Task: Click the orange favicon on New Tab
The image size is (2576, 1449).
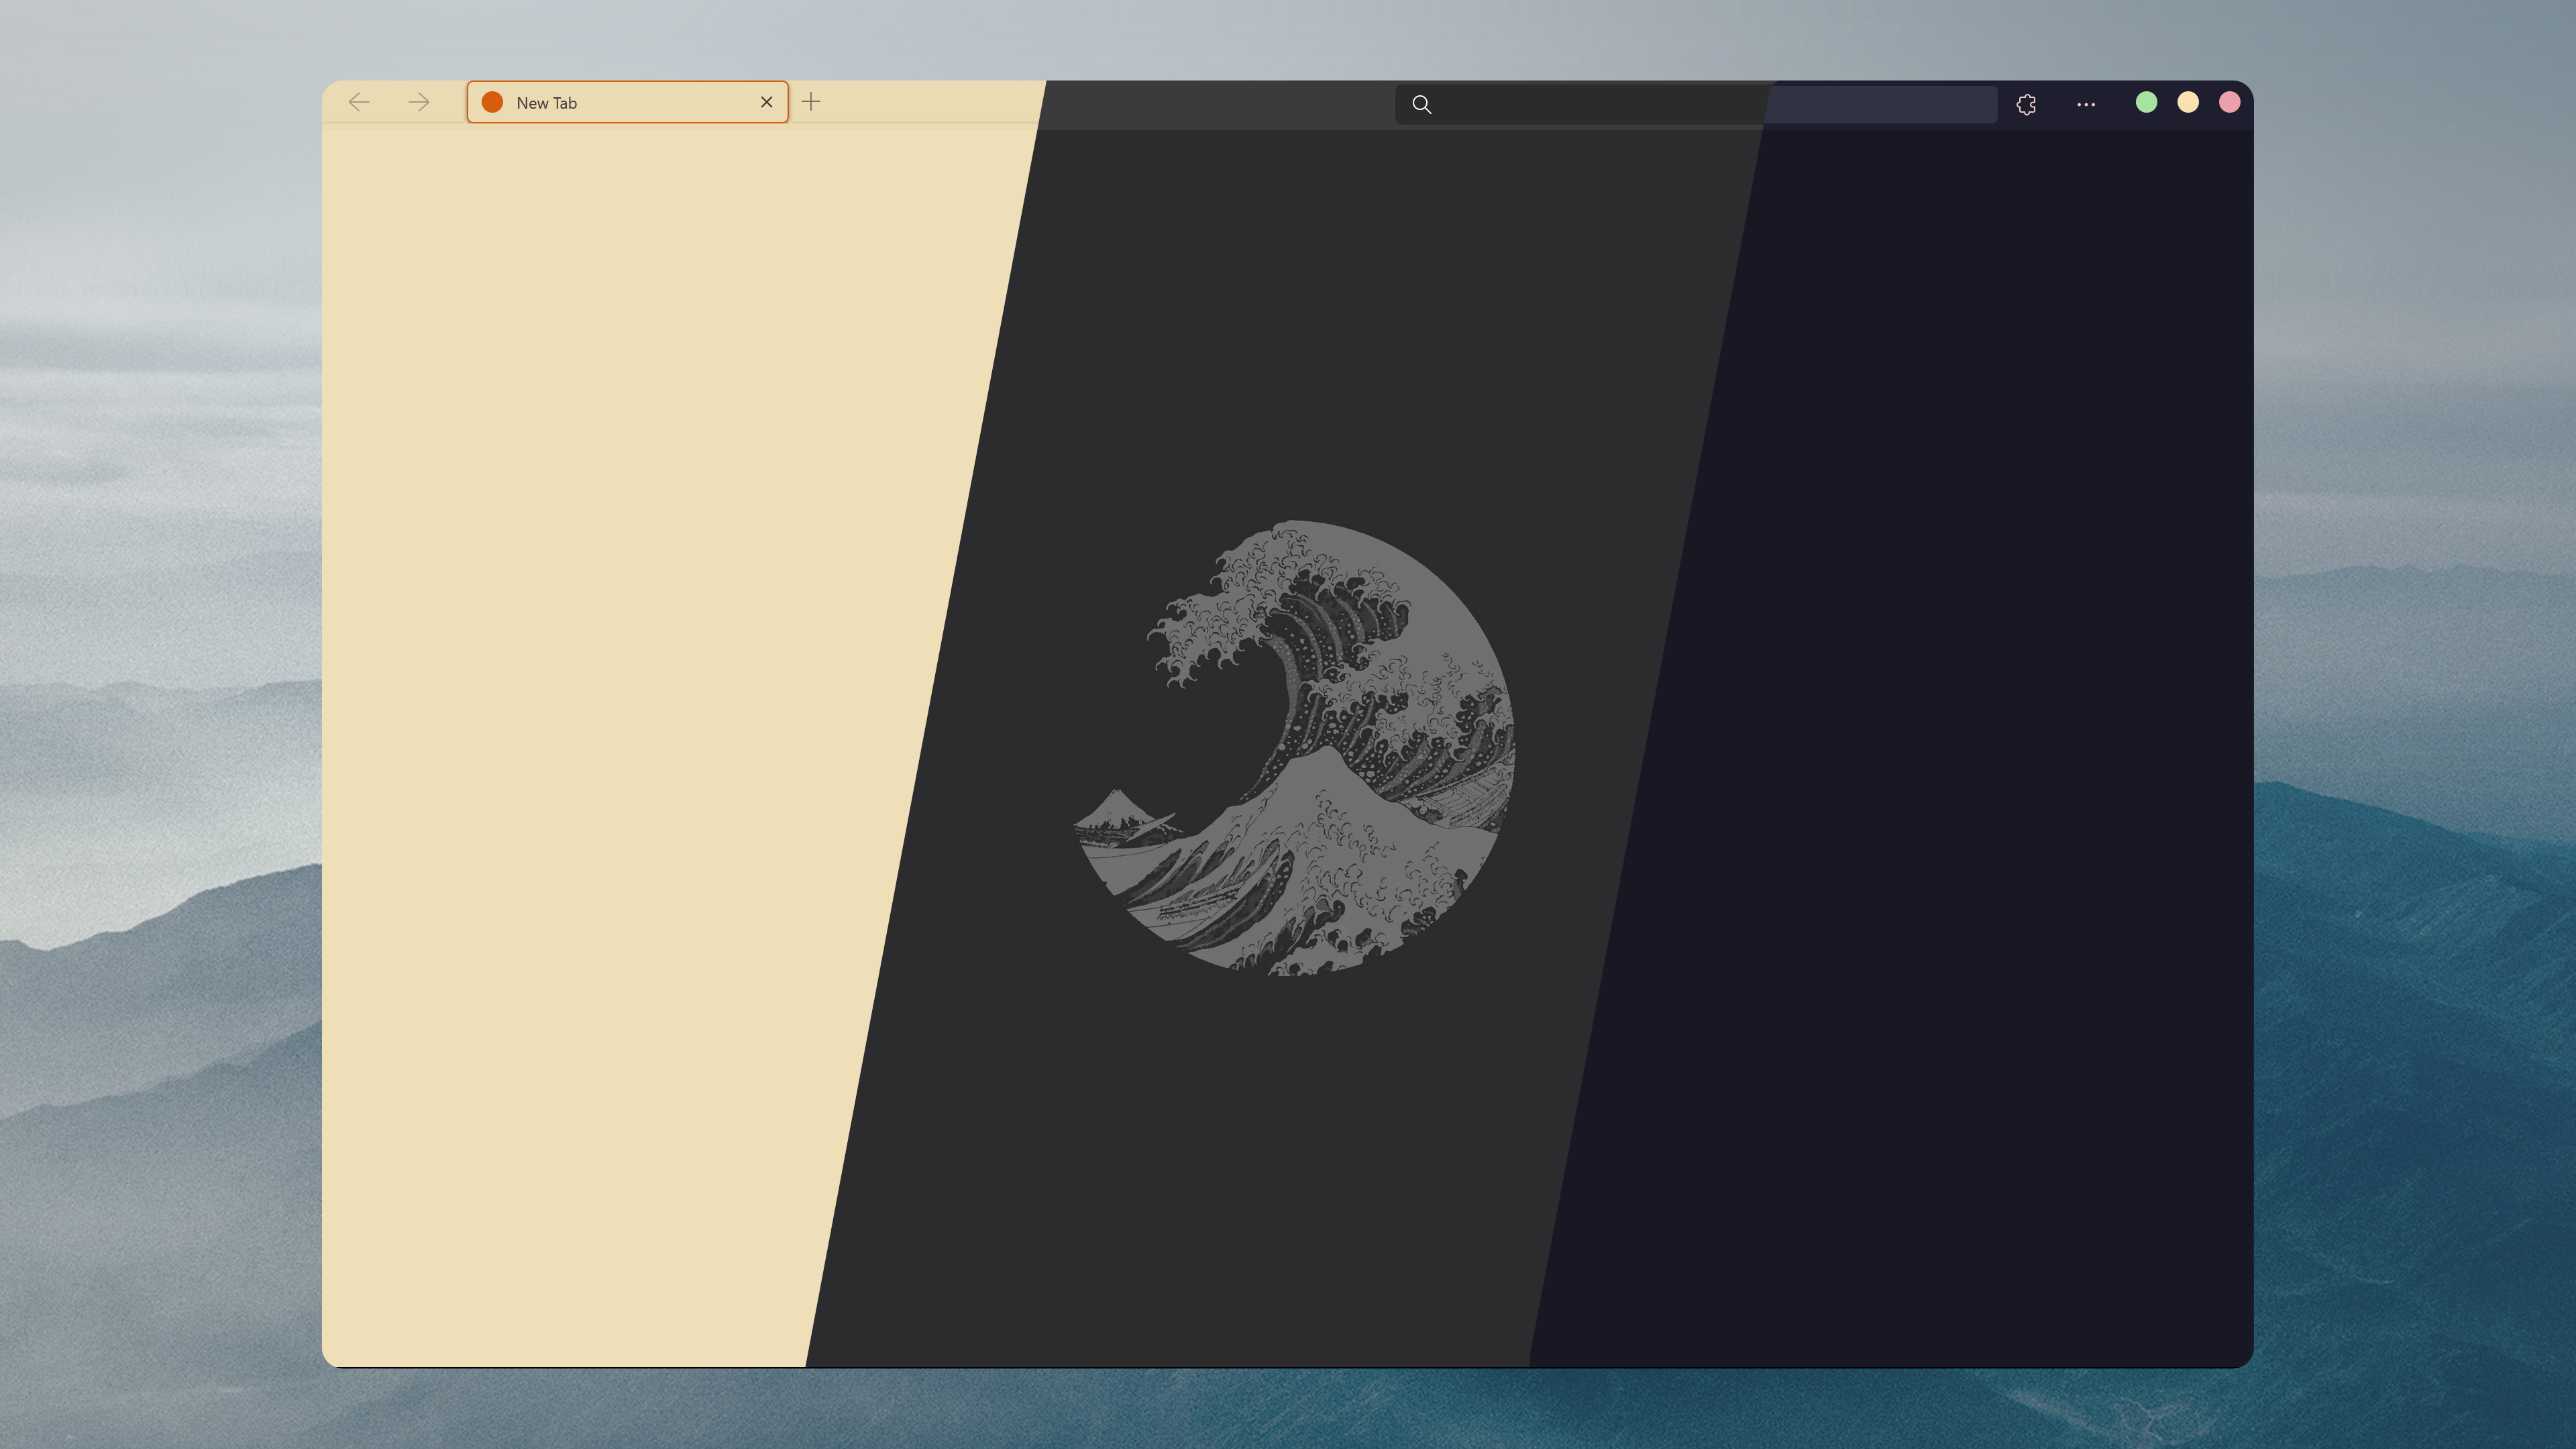Action: [x=492, y=102]
